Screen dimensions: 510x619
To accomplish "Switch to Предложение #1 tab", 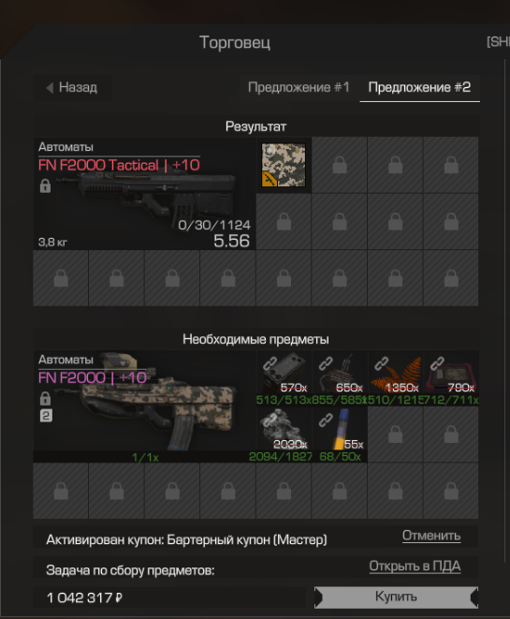I will click(299, 87).
